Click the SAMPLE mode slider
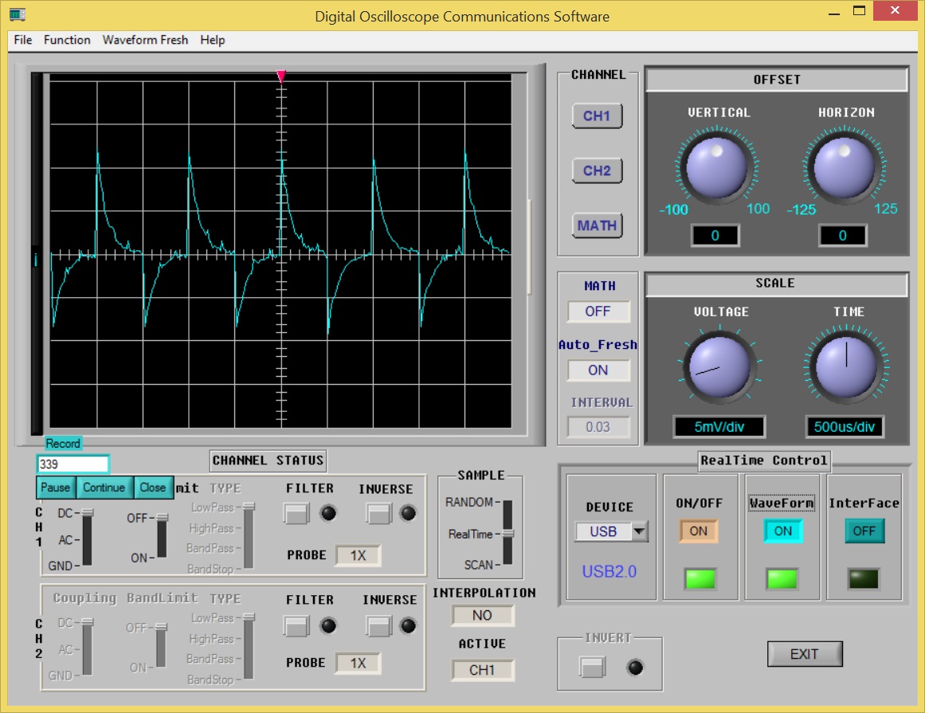Screen dimensions: 925x713 click(508, 533)
